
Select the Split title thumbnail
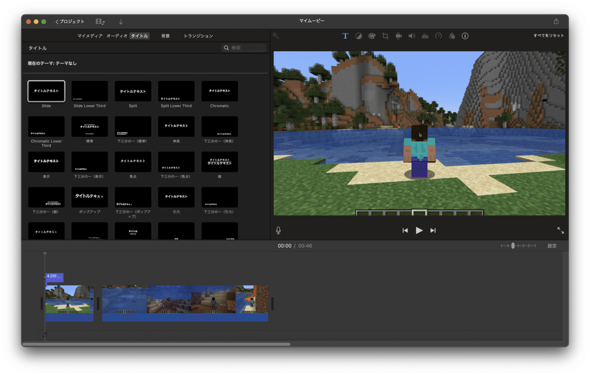click(x=133, y=91)
